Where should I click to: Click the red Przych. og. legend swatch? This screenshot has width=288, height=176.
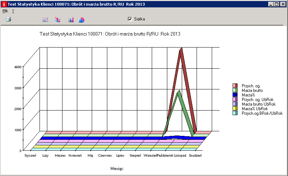[235, 86]
